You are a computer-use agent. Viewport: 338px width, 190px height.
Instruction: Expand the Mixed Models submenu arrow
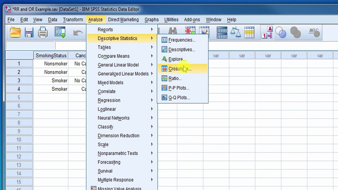[152, 83]
